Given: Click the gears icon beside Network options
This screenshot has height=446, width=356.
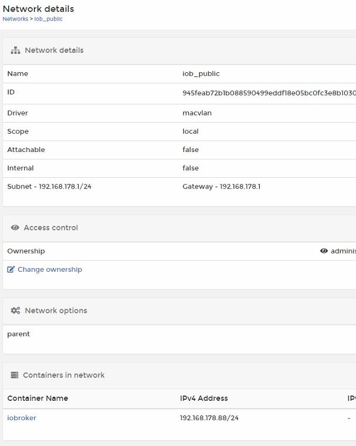Looking at the screenshot, I should [16, 310].
